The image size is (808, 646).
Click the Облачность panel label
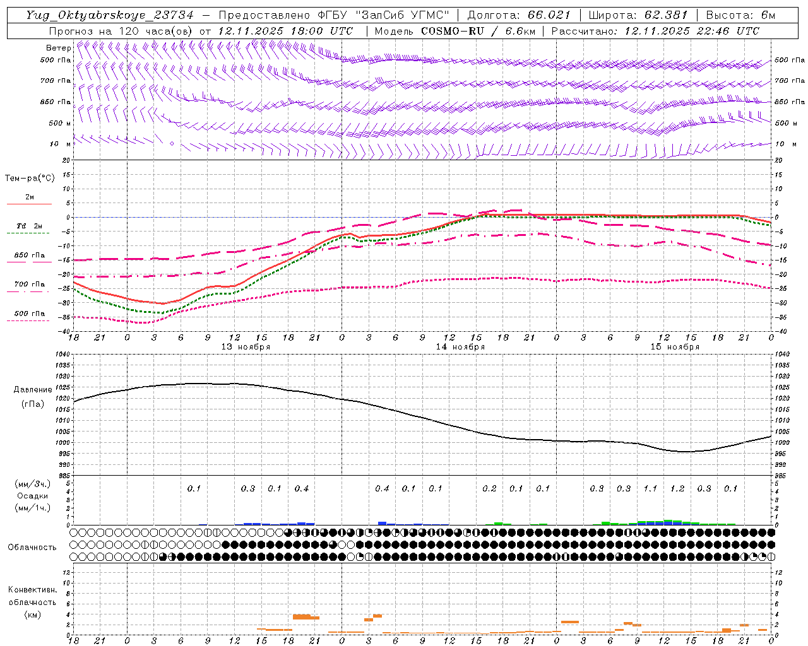coord(32,547)
